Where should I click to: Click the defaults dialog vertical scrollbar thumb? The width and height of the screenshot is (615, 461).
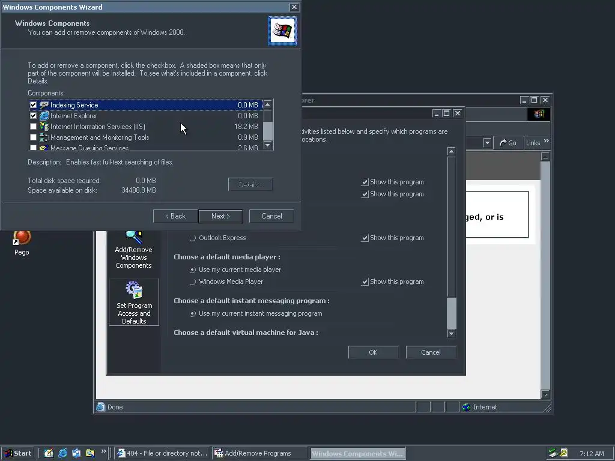(452, 313)
